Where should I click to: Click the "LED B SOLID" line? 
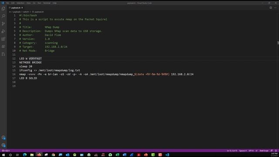point(28,78)
